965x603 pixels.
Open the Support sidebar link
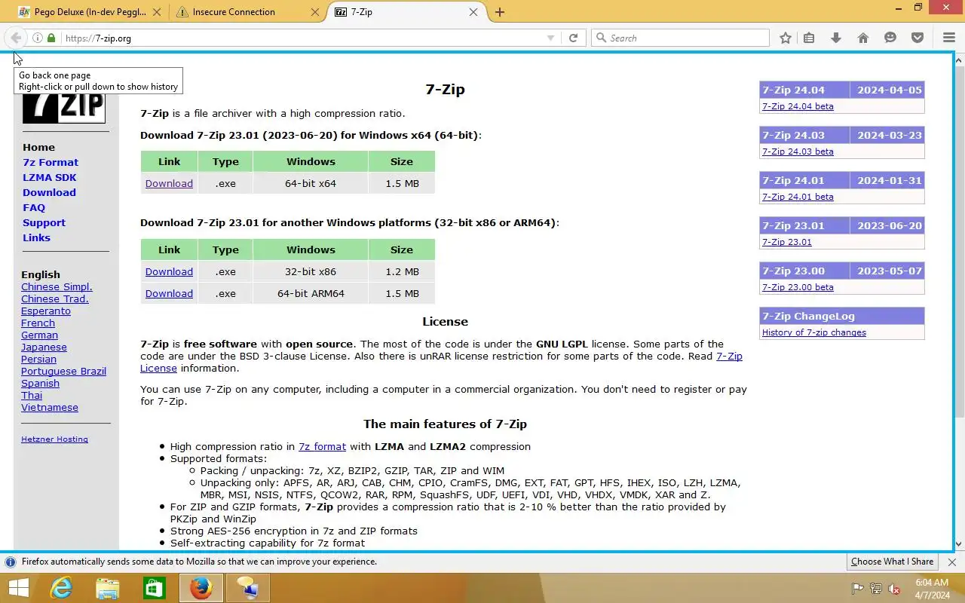pyautogui.click(x=44, y=223)
